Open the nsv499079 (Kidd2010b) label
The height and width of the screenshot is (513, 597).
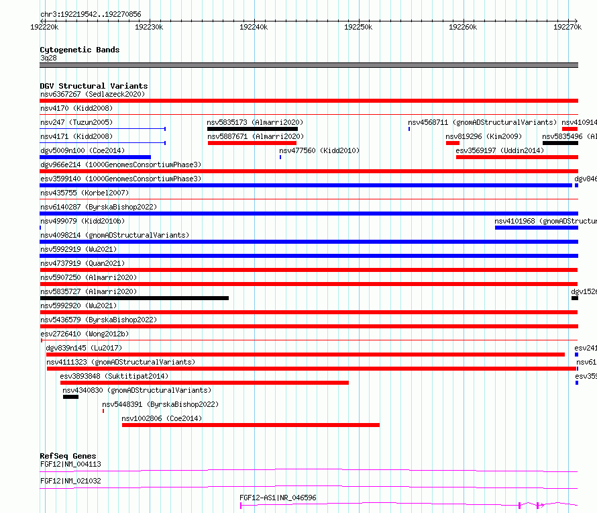(83, 221)
